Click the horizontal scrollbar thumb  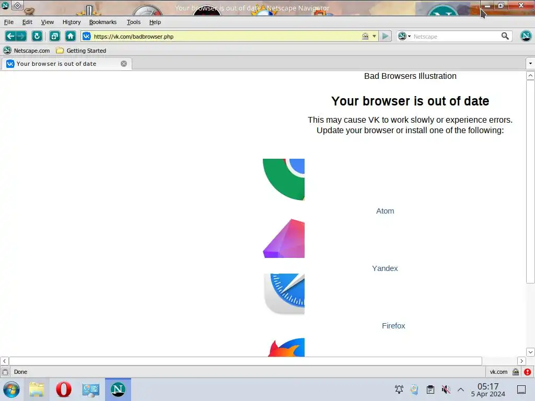coord(246,361)
